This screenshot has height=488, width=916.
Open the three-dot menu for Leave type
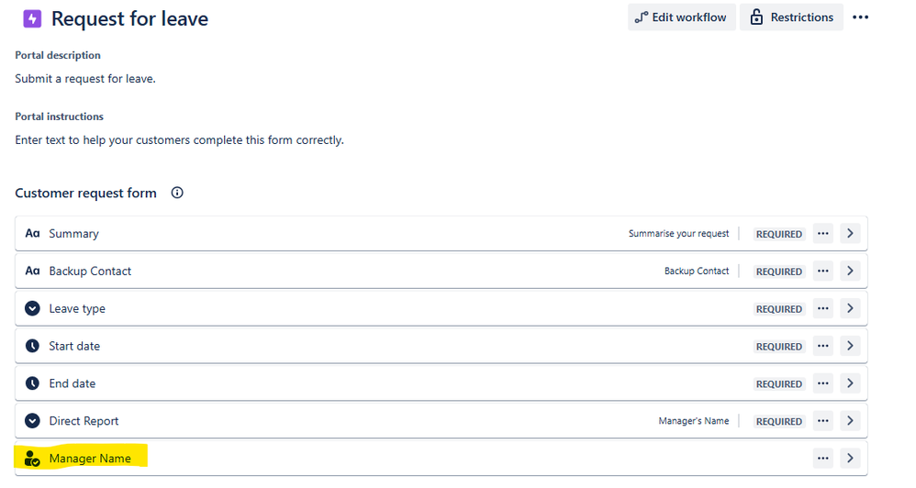click(x=823, y=308)
